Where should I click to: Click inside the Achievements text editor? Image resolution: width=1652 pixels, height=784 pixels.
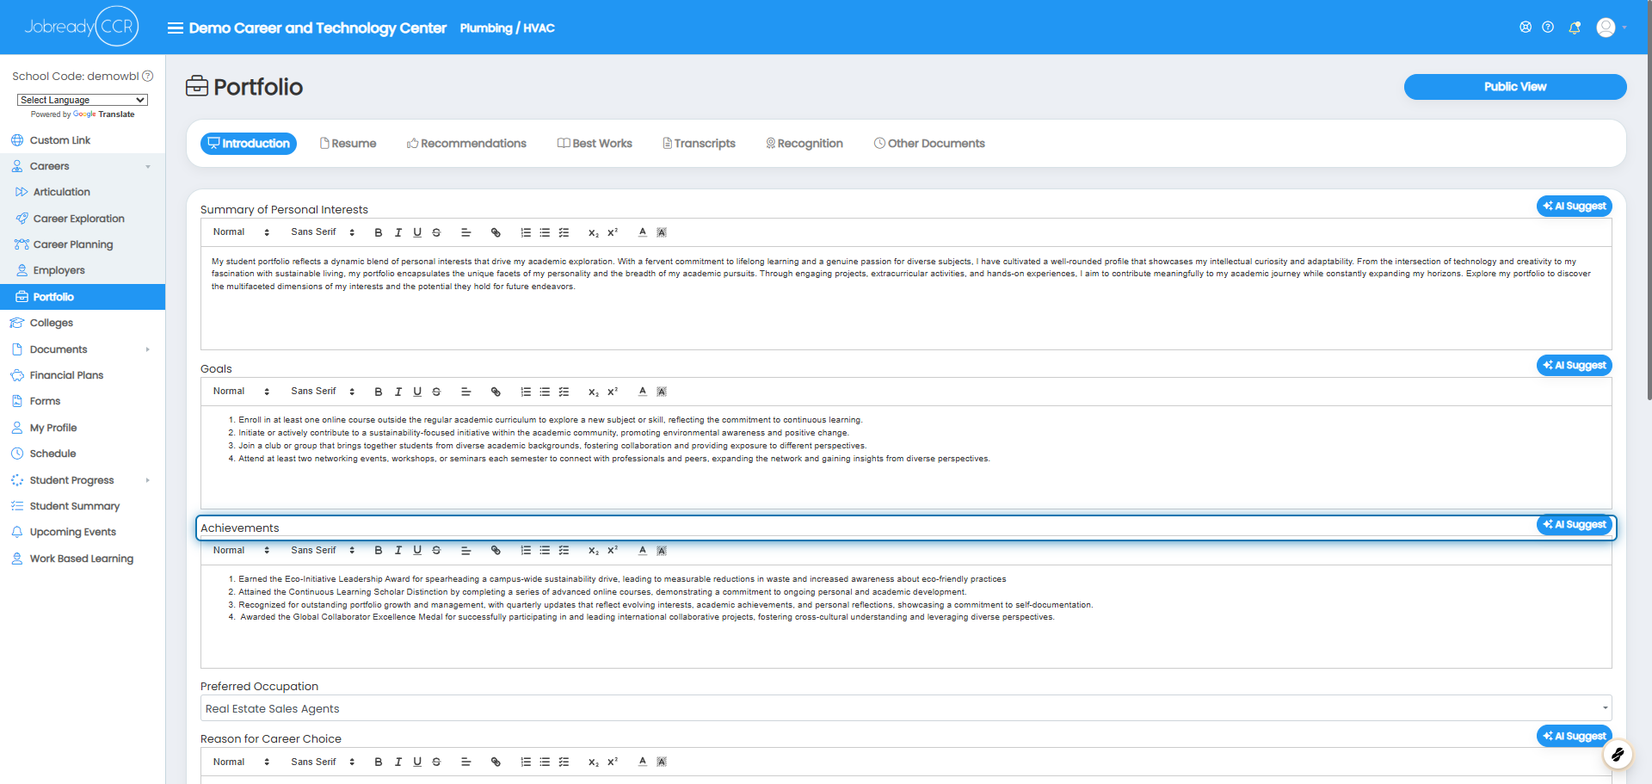(906, 616)
